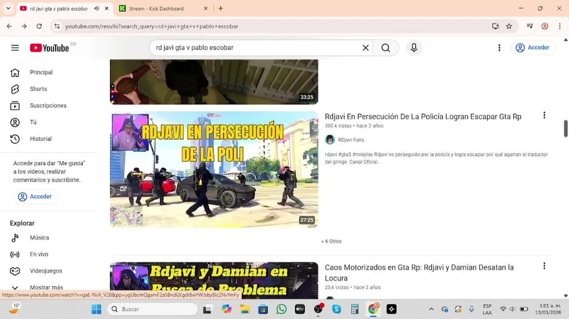Open options menu for Rdjavi En Persecución video
The image size is (569, 319).
pos(544,116)
